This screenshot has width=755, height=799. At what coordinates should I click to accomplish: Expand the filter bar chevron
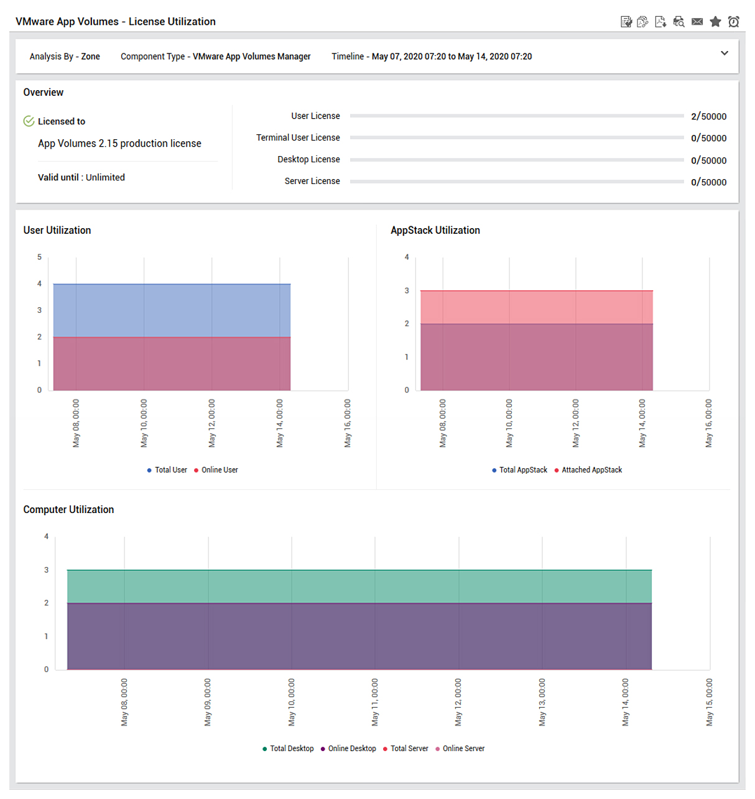click(724, 53)
